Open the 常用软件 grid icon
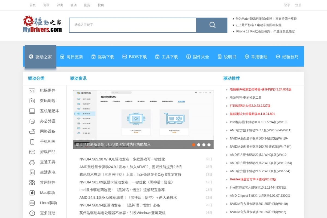Viewport: 327px width, 218px height. pos(32,183)
